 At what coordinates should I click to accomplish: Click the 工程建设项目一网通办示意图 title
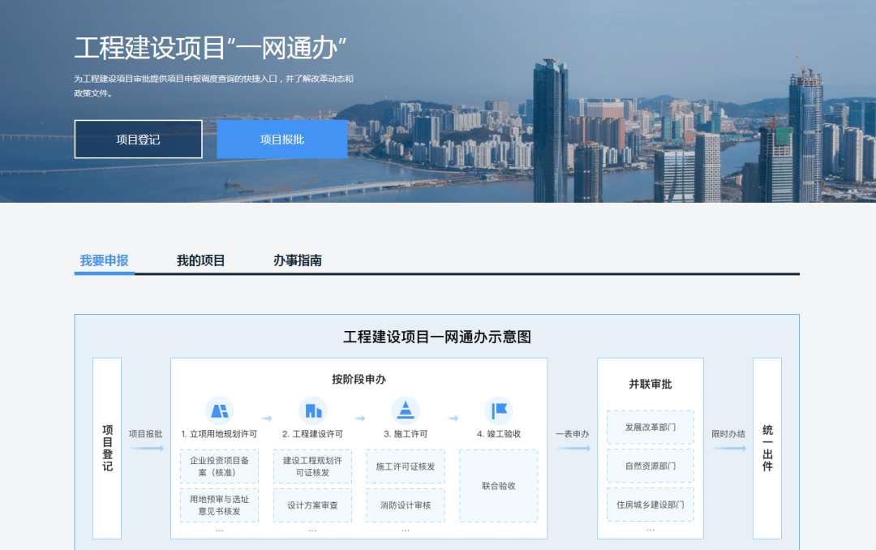(x=437, y=337)
